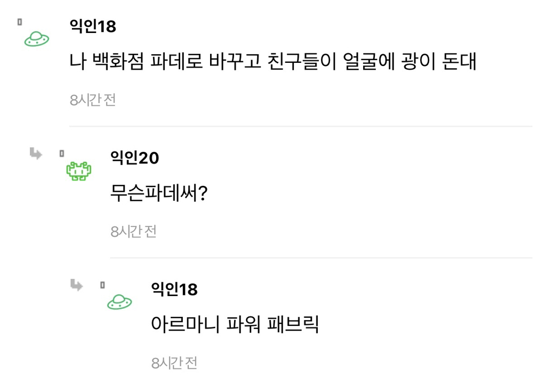Click the green UFO avatar on the top comment

pos(37,38)
